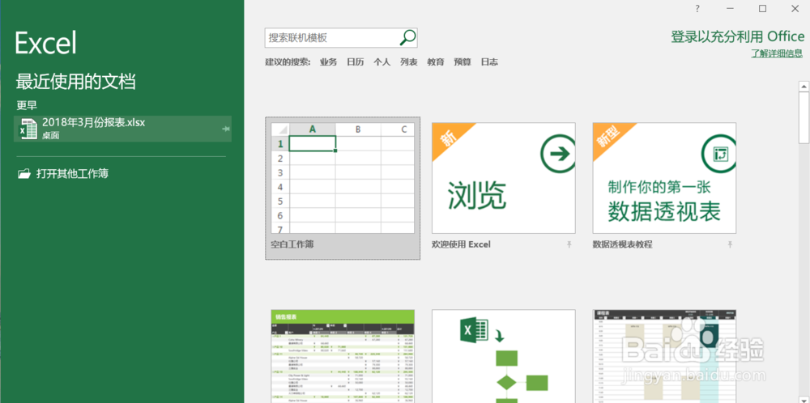Click the Excel file icon for 2018年3月份报表

click(28, 129)
